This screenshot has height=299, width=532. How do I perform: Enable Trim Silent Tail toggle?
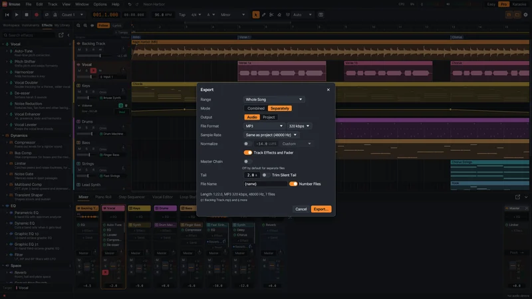(x=266, y=175)
